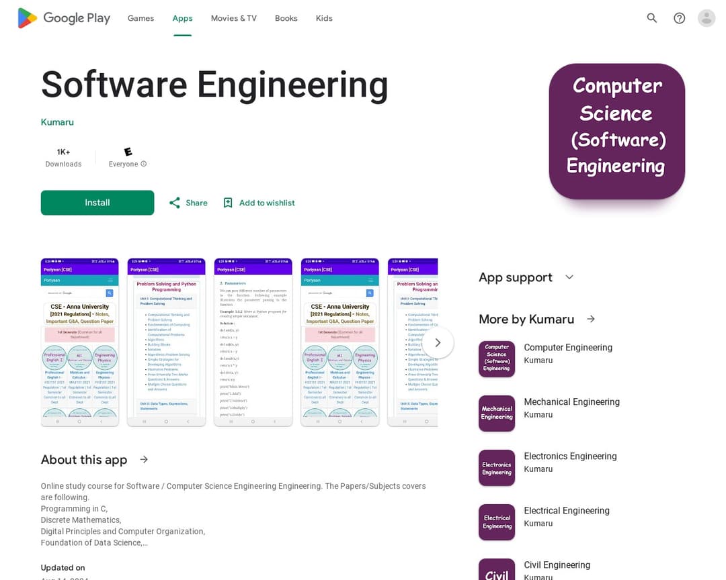Open the Civil Engineering app title
Screen dimensions: 726x580
coord(557,565)
